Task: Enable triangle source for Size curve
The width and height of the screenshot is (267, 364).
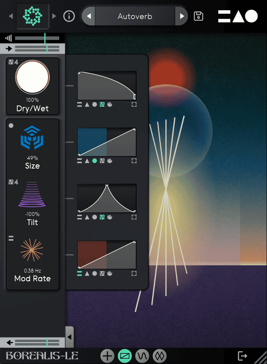Action: [87, 161]
